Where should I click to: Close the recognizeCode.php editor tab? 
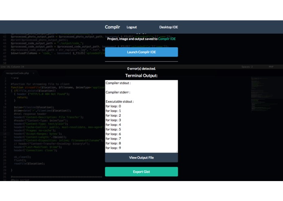pos(33,73)
